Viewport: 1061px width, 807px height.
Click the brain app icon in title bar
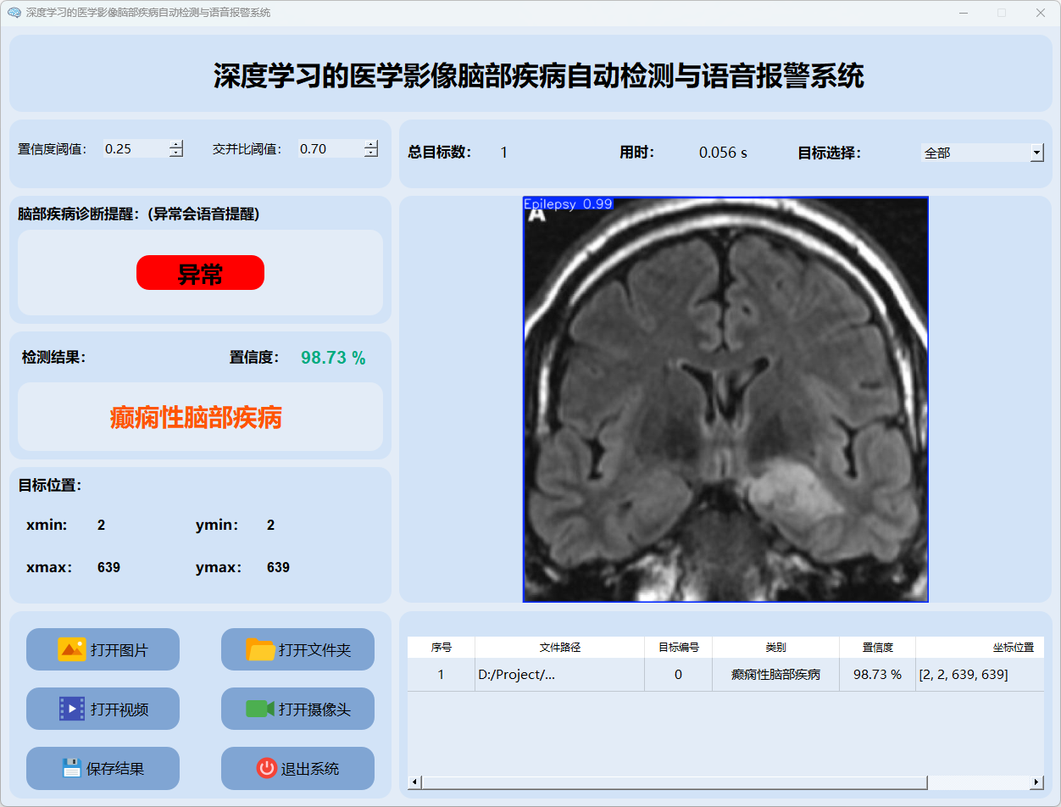14,13
